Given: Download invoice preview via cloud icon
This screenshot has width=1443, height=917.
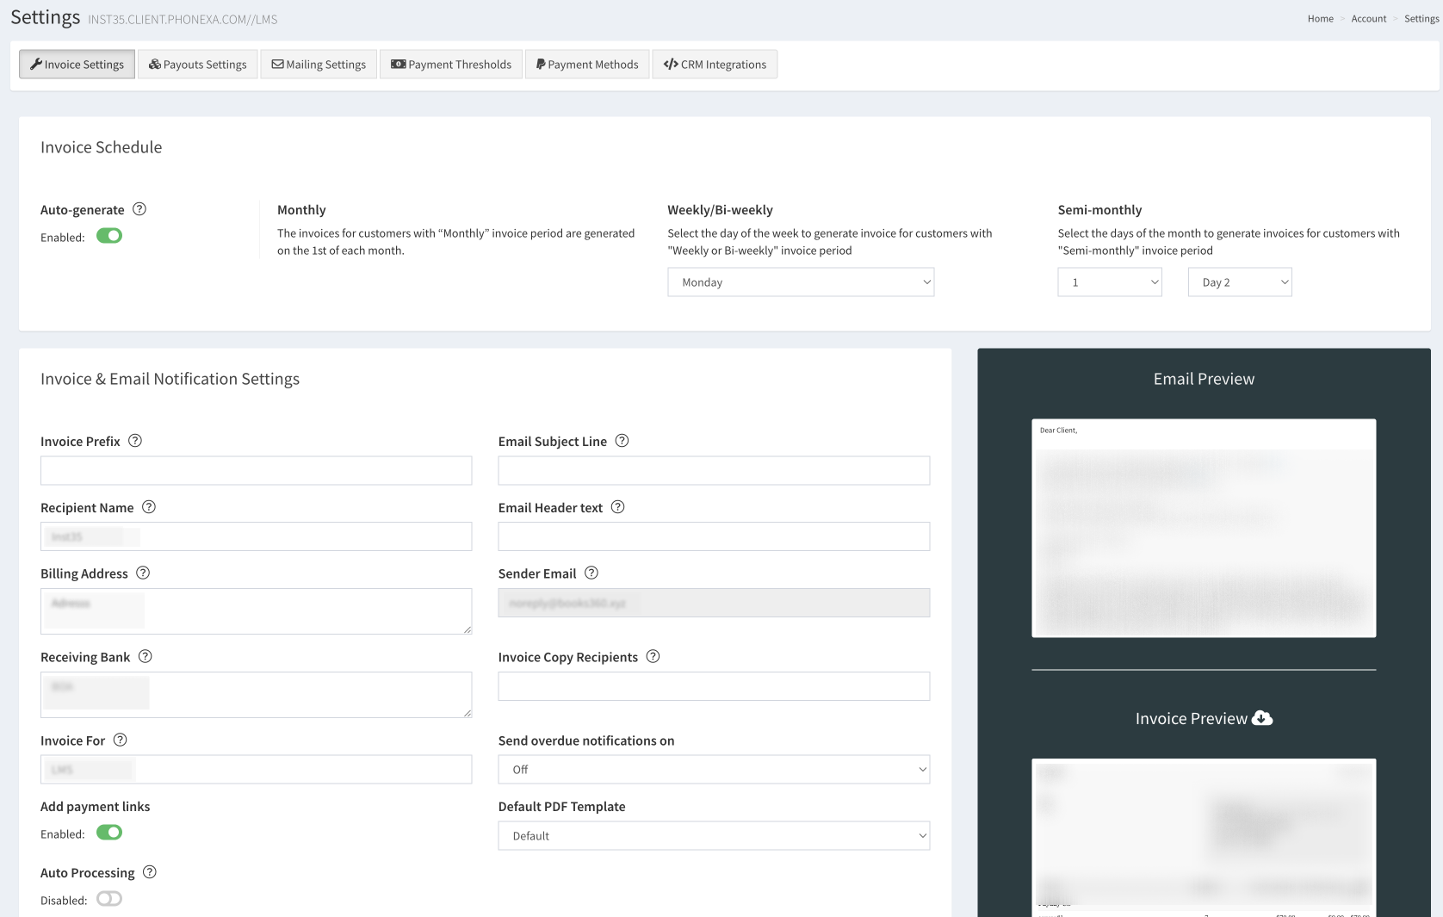Looking at the screenshot, I should point(1262,718).
